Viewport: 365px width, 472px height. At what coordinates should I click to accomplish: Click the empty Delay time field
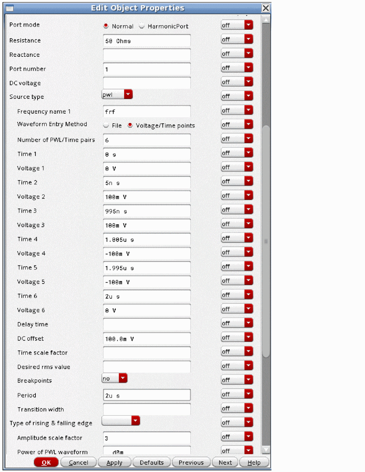[147, 324]
